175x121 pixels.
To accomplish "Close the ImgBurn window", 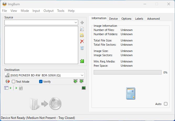I will pos(168,4).
